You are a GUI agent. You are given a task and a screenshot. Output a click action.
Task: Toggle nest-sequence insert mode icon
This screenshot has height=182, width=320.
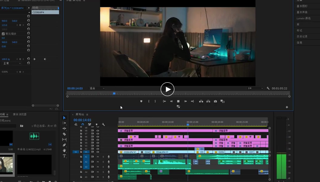(76, 124)
